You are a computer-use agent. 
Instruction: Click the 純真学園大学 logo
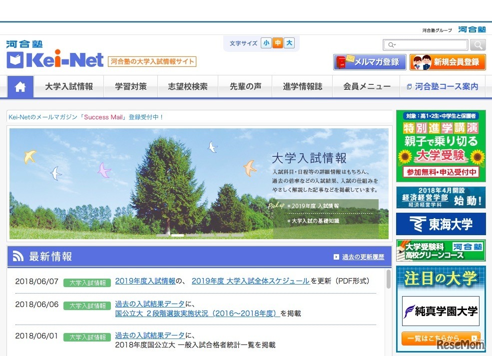click(440, 311)
